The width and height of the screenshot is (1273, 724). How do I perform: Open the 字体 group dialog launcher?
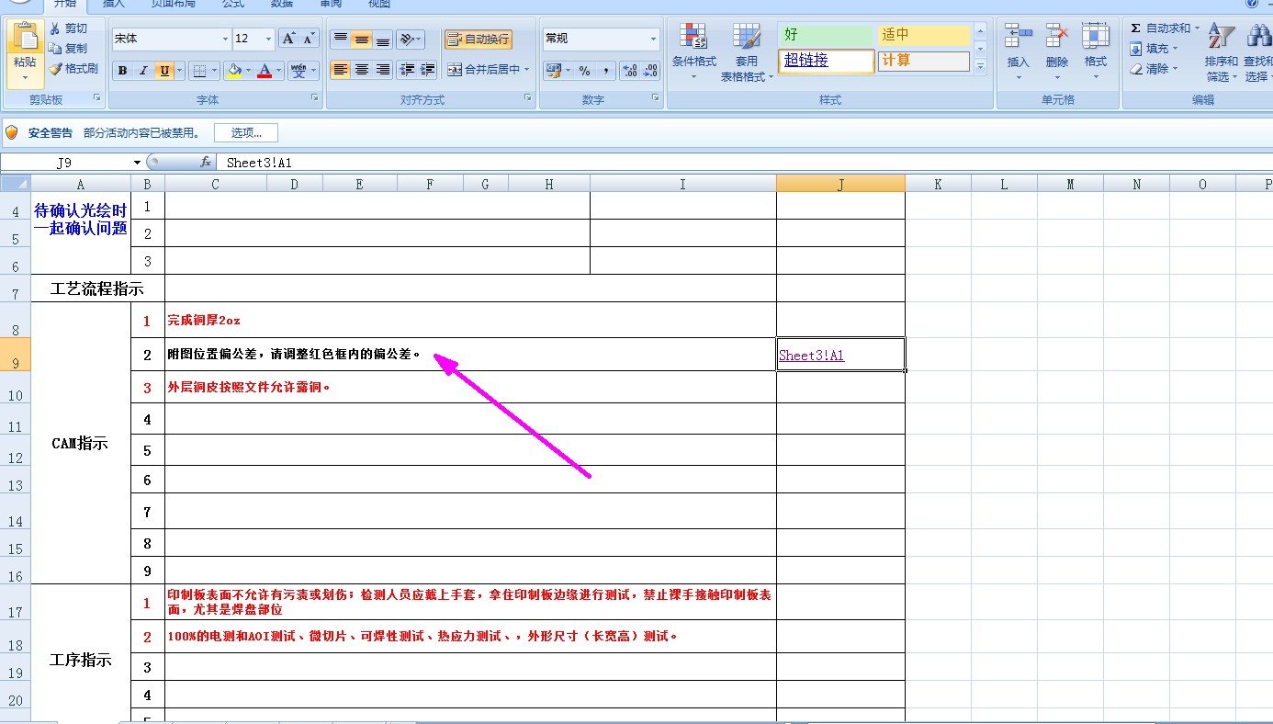[x=314, y=97]
